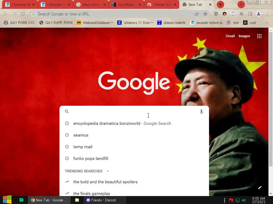
Task: Select the funko pops landfill suggestion
Action: tap(134, 158)
